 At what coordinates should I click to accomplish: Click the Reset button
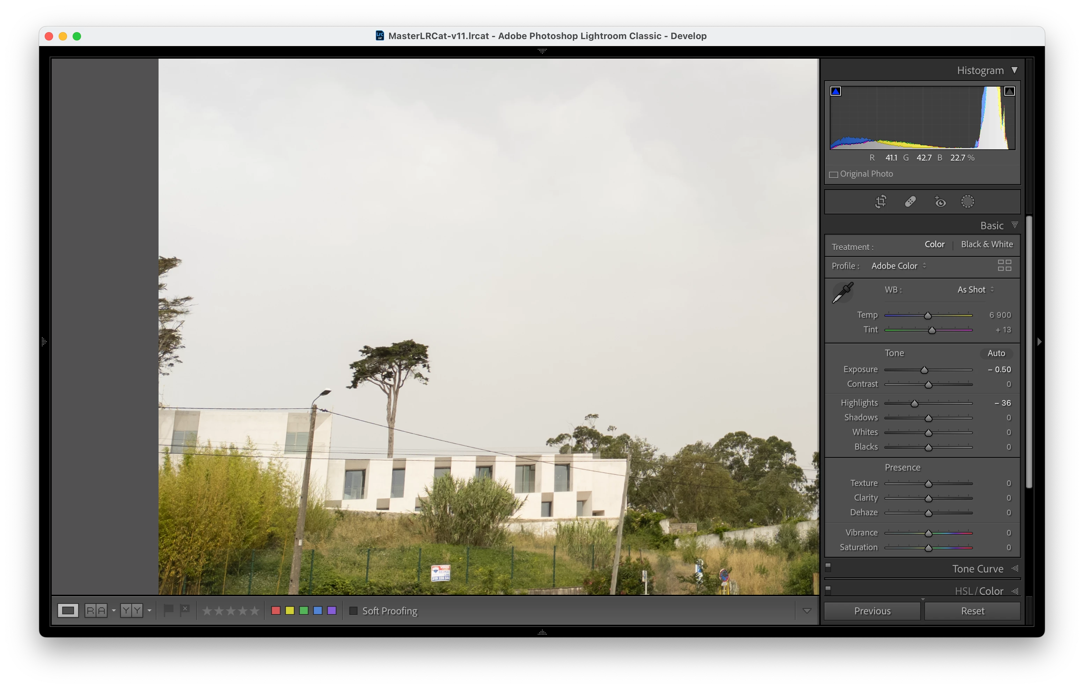pyautogui.click(x=972, y=611)
